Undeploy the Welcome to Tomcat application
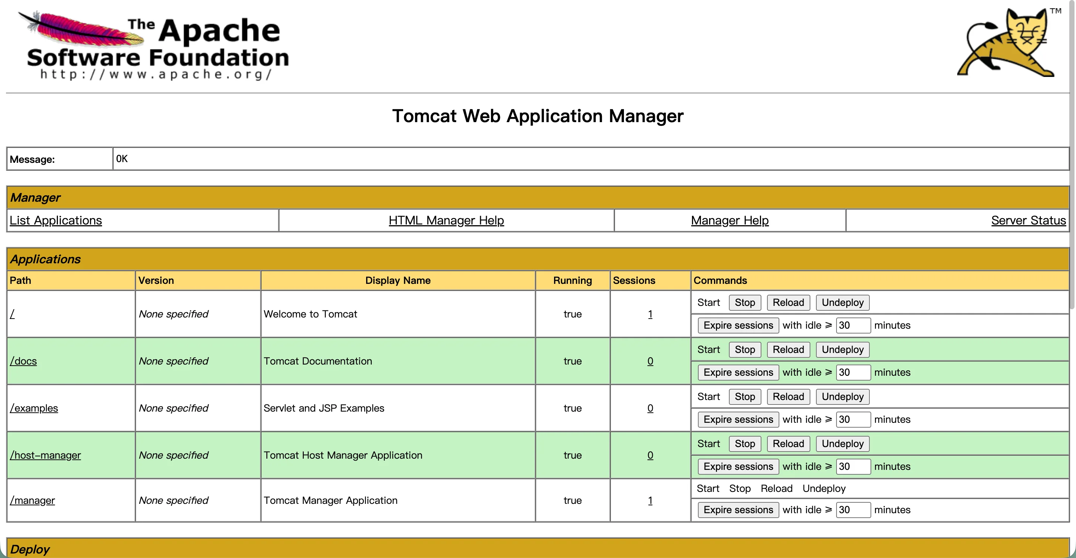The width and height of the screenshot is (1076, 558). 842,303
